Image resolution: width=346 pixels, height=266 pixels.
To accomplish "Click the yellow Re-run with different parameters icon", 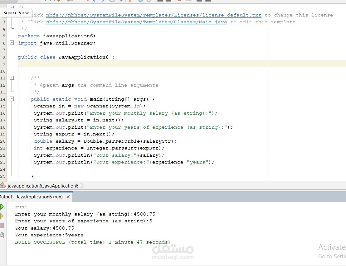I will [x=2, y=216].
